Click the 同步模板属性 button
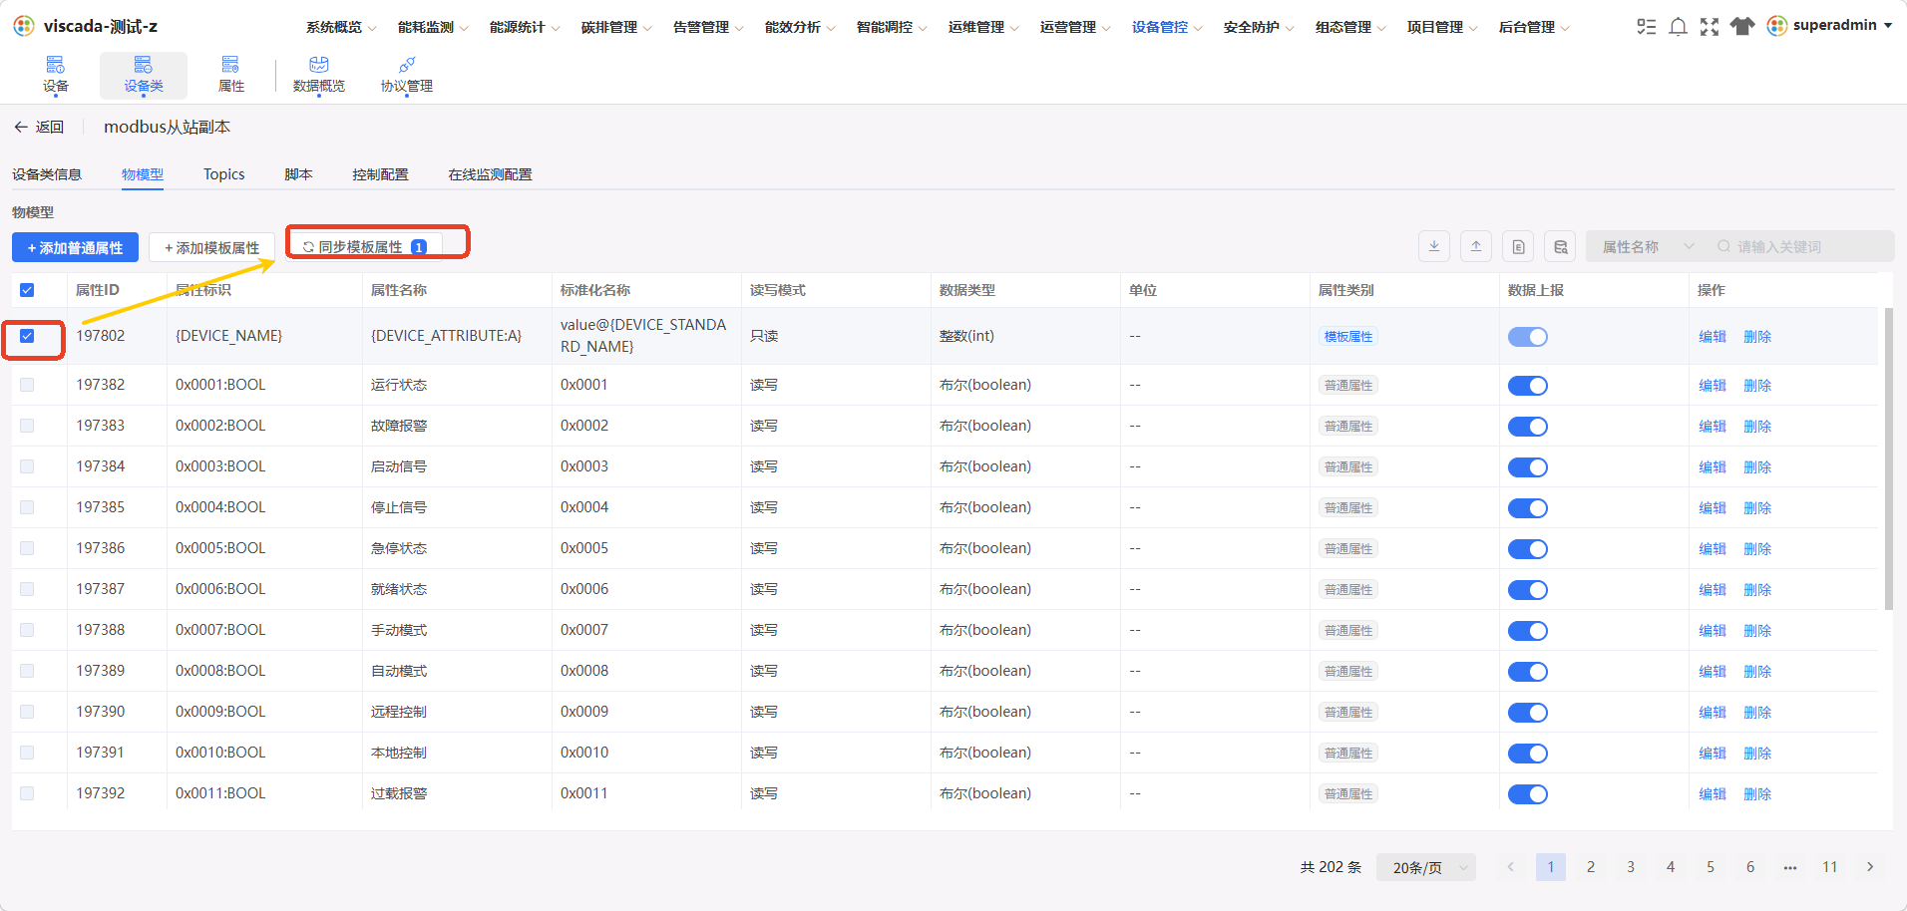This screenshot has height=911, width=1907. (365, 246)
